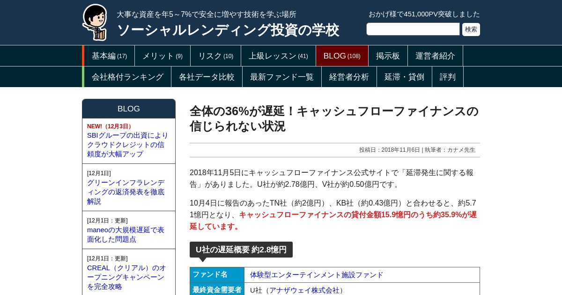Click the NEW!（12月3日） label
Viewport: 562px width, 295px height.
point(110,126)
